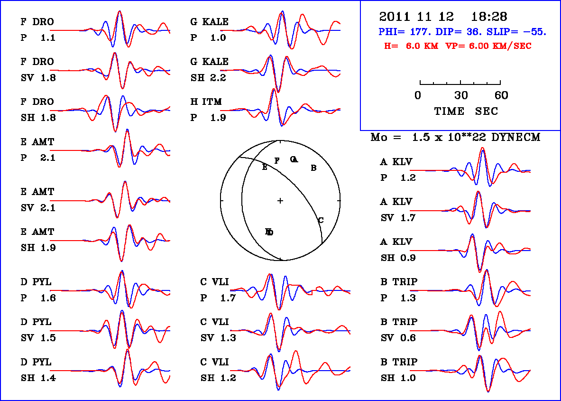Click the E AMT SV 2.1 waveform trace
561x401 pixels.
[x=110, y=199]
